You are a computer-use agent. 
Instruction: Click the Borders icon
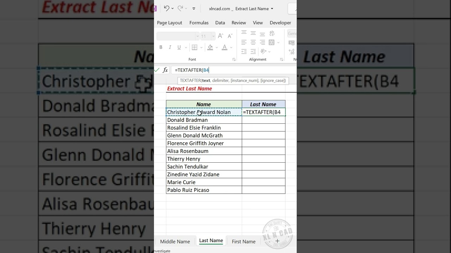[194, 47]
